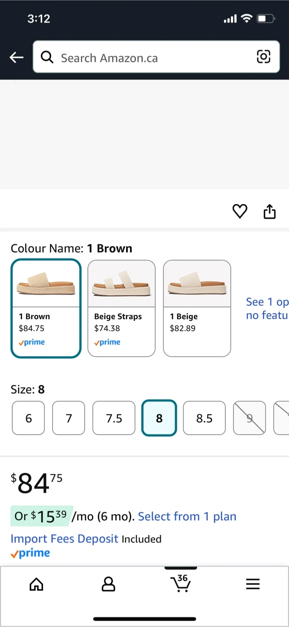This screenshot has height=627, width=289.
Task: Add item to wish list heart
Action: [239, 211]
